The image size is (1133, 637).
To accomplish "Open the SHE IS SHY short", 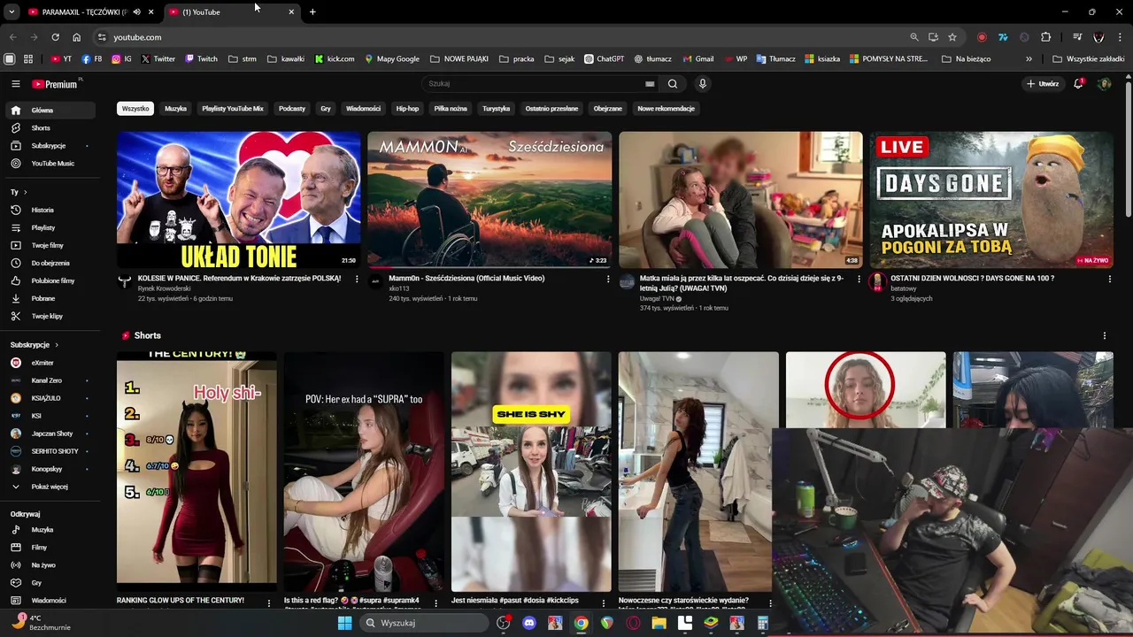I will coord(531,472).
